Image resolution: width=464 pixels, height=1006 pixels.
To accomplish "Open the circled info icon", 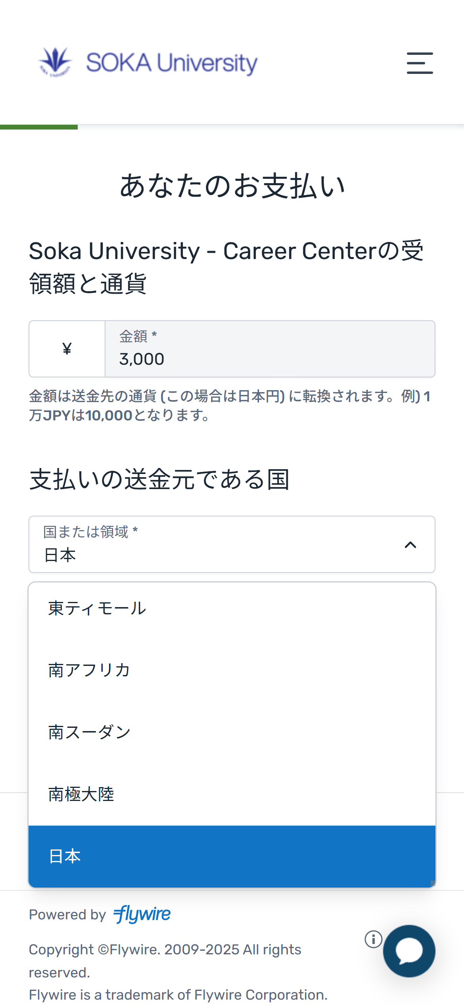I will click(373, 939).
